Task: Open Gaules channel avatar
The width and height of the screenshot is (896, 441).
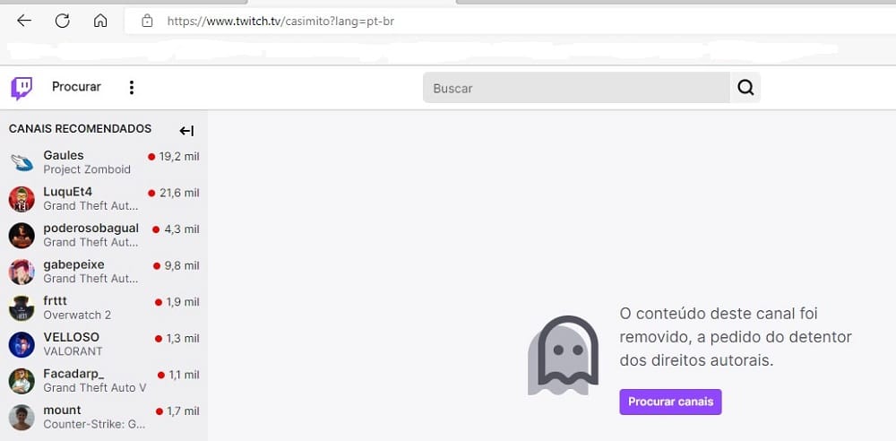Action: (x=22, y=162)
